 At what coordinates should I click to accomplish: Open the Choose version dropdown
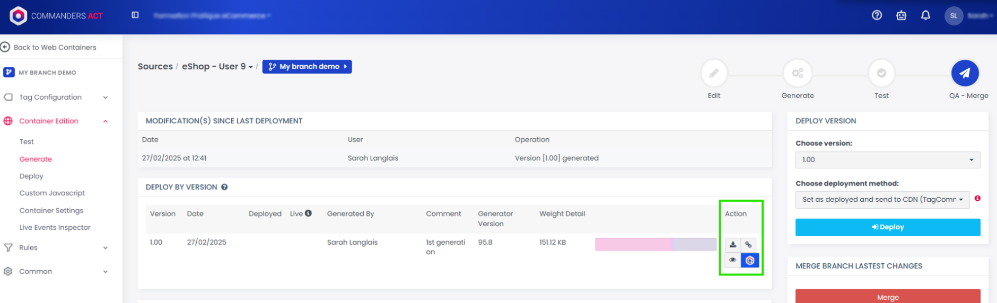[887, 159]
